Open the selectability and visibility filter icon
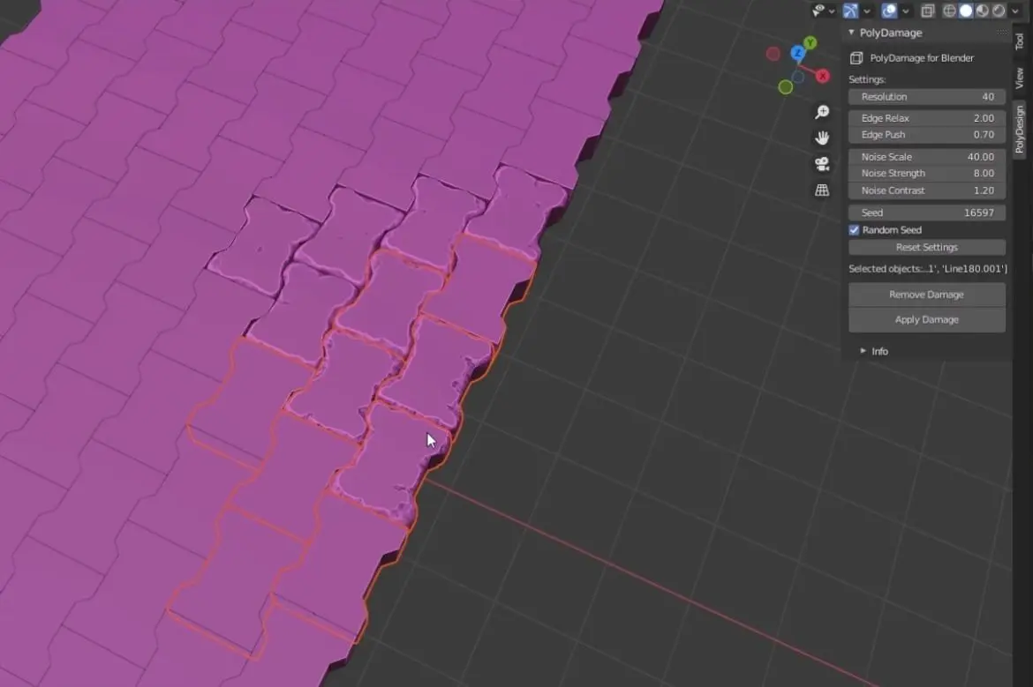This screenshot has width=1033, height=687. [818, 11]
